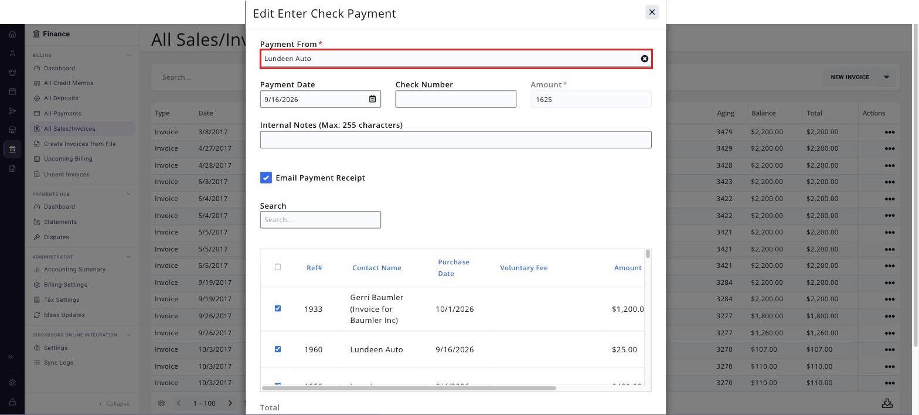
Task: Click the lock icon in the left rail
Action: (12, 402)
